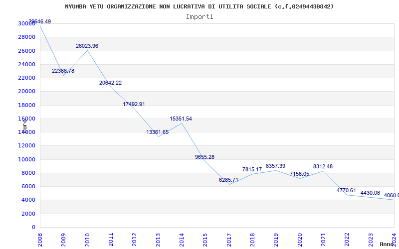Viewport: 399px width, 249px height.
Task: Click the data label 4430.08
Action: [x=370, y=193]
